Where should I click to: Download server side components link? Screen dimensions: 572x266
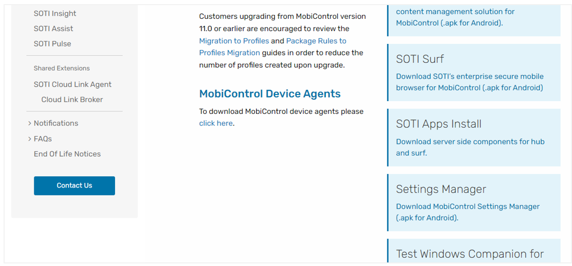tap(470, 147)
